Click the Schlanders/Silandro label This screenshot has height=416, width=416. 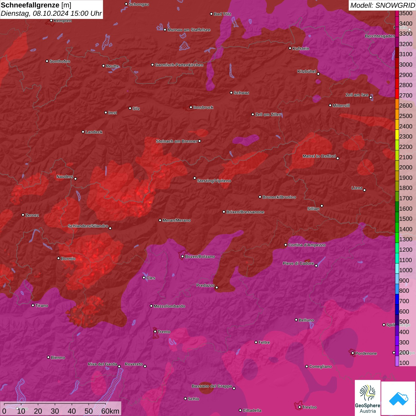(88, 226)
